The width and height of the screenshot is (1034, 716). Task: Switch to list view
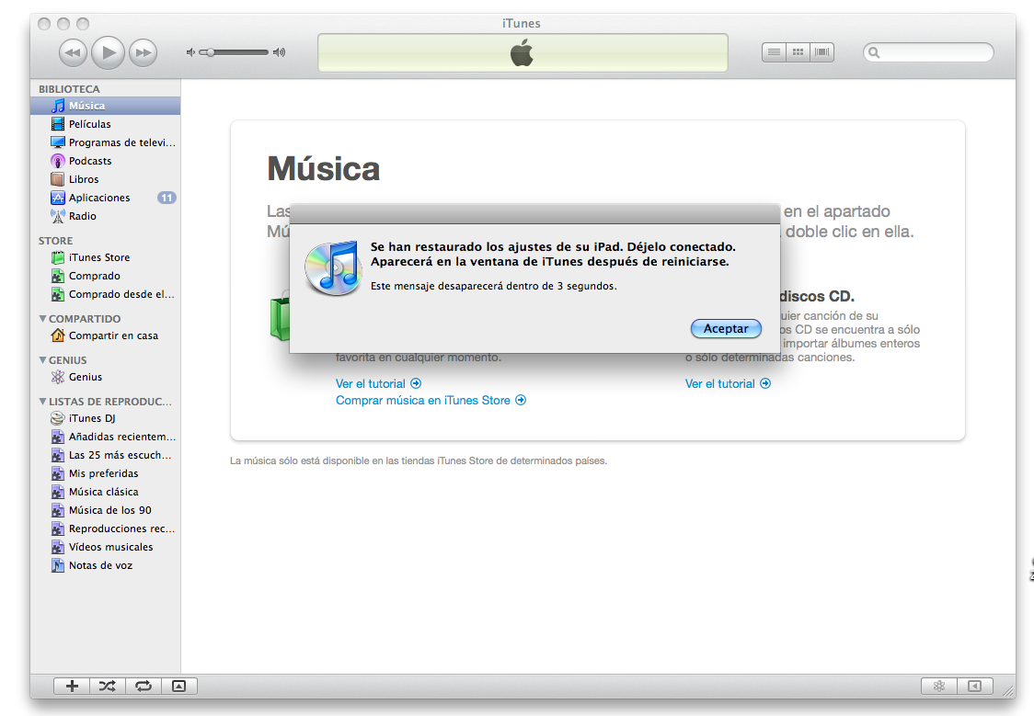pos(775,52)
